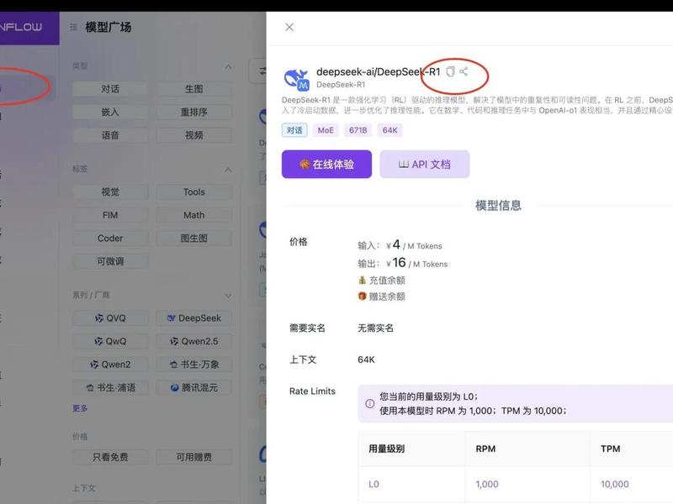Filter models by 嵌入 type
Screen dimensions: 673x504
110,113
